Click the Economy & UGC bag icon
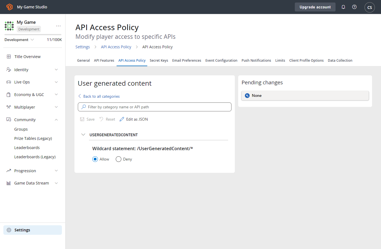The image size is (381, 249). click(9, 95)
